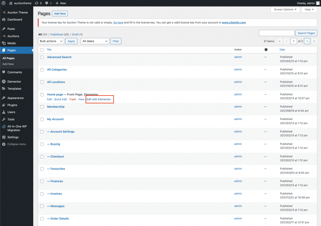
Task: Click the Elementor sidebar icon
Action: 4,81
